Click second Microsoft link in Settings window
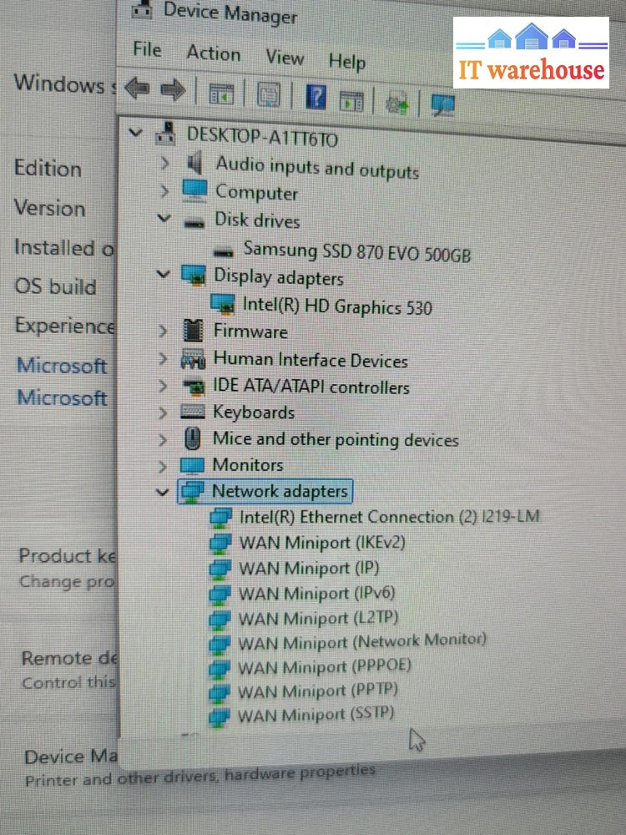 pos(62,398)
